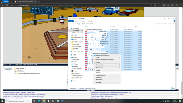Add page to favorites star icon in Edge
183x103 pixels.
pos(159,5)
